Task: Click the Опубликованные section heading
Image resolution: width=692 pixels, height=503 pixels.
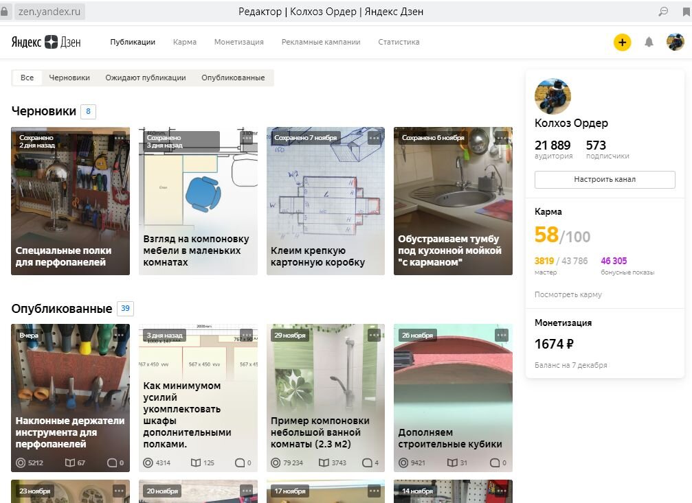Action: coord(62,309)
